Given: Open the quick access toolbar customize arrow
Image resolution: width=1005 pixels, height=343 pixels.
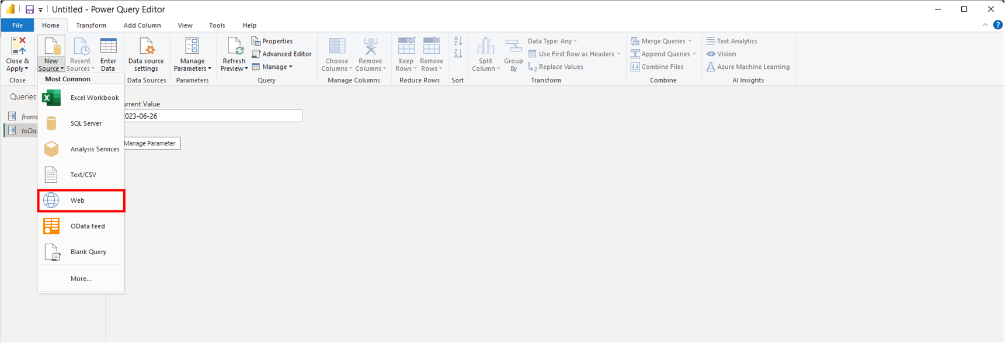Looking at the screenshot, I should (40, 10).
